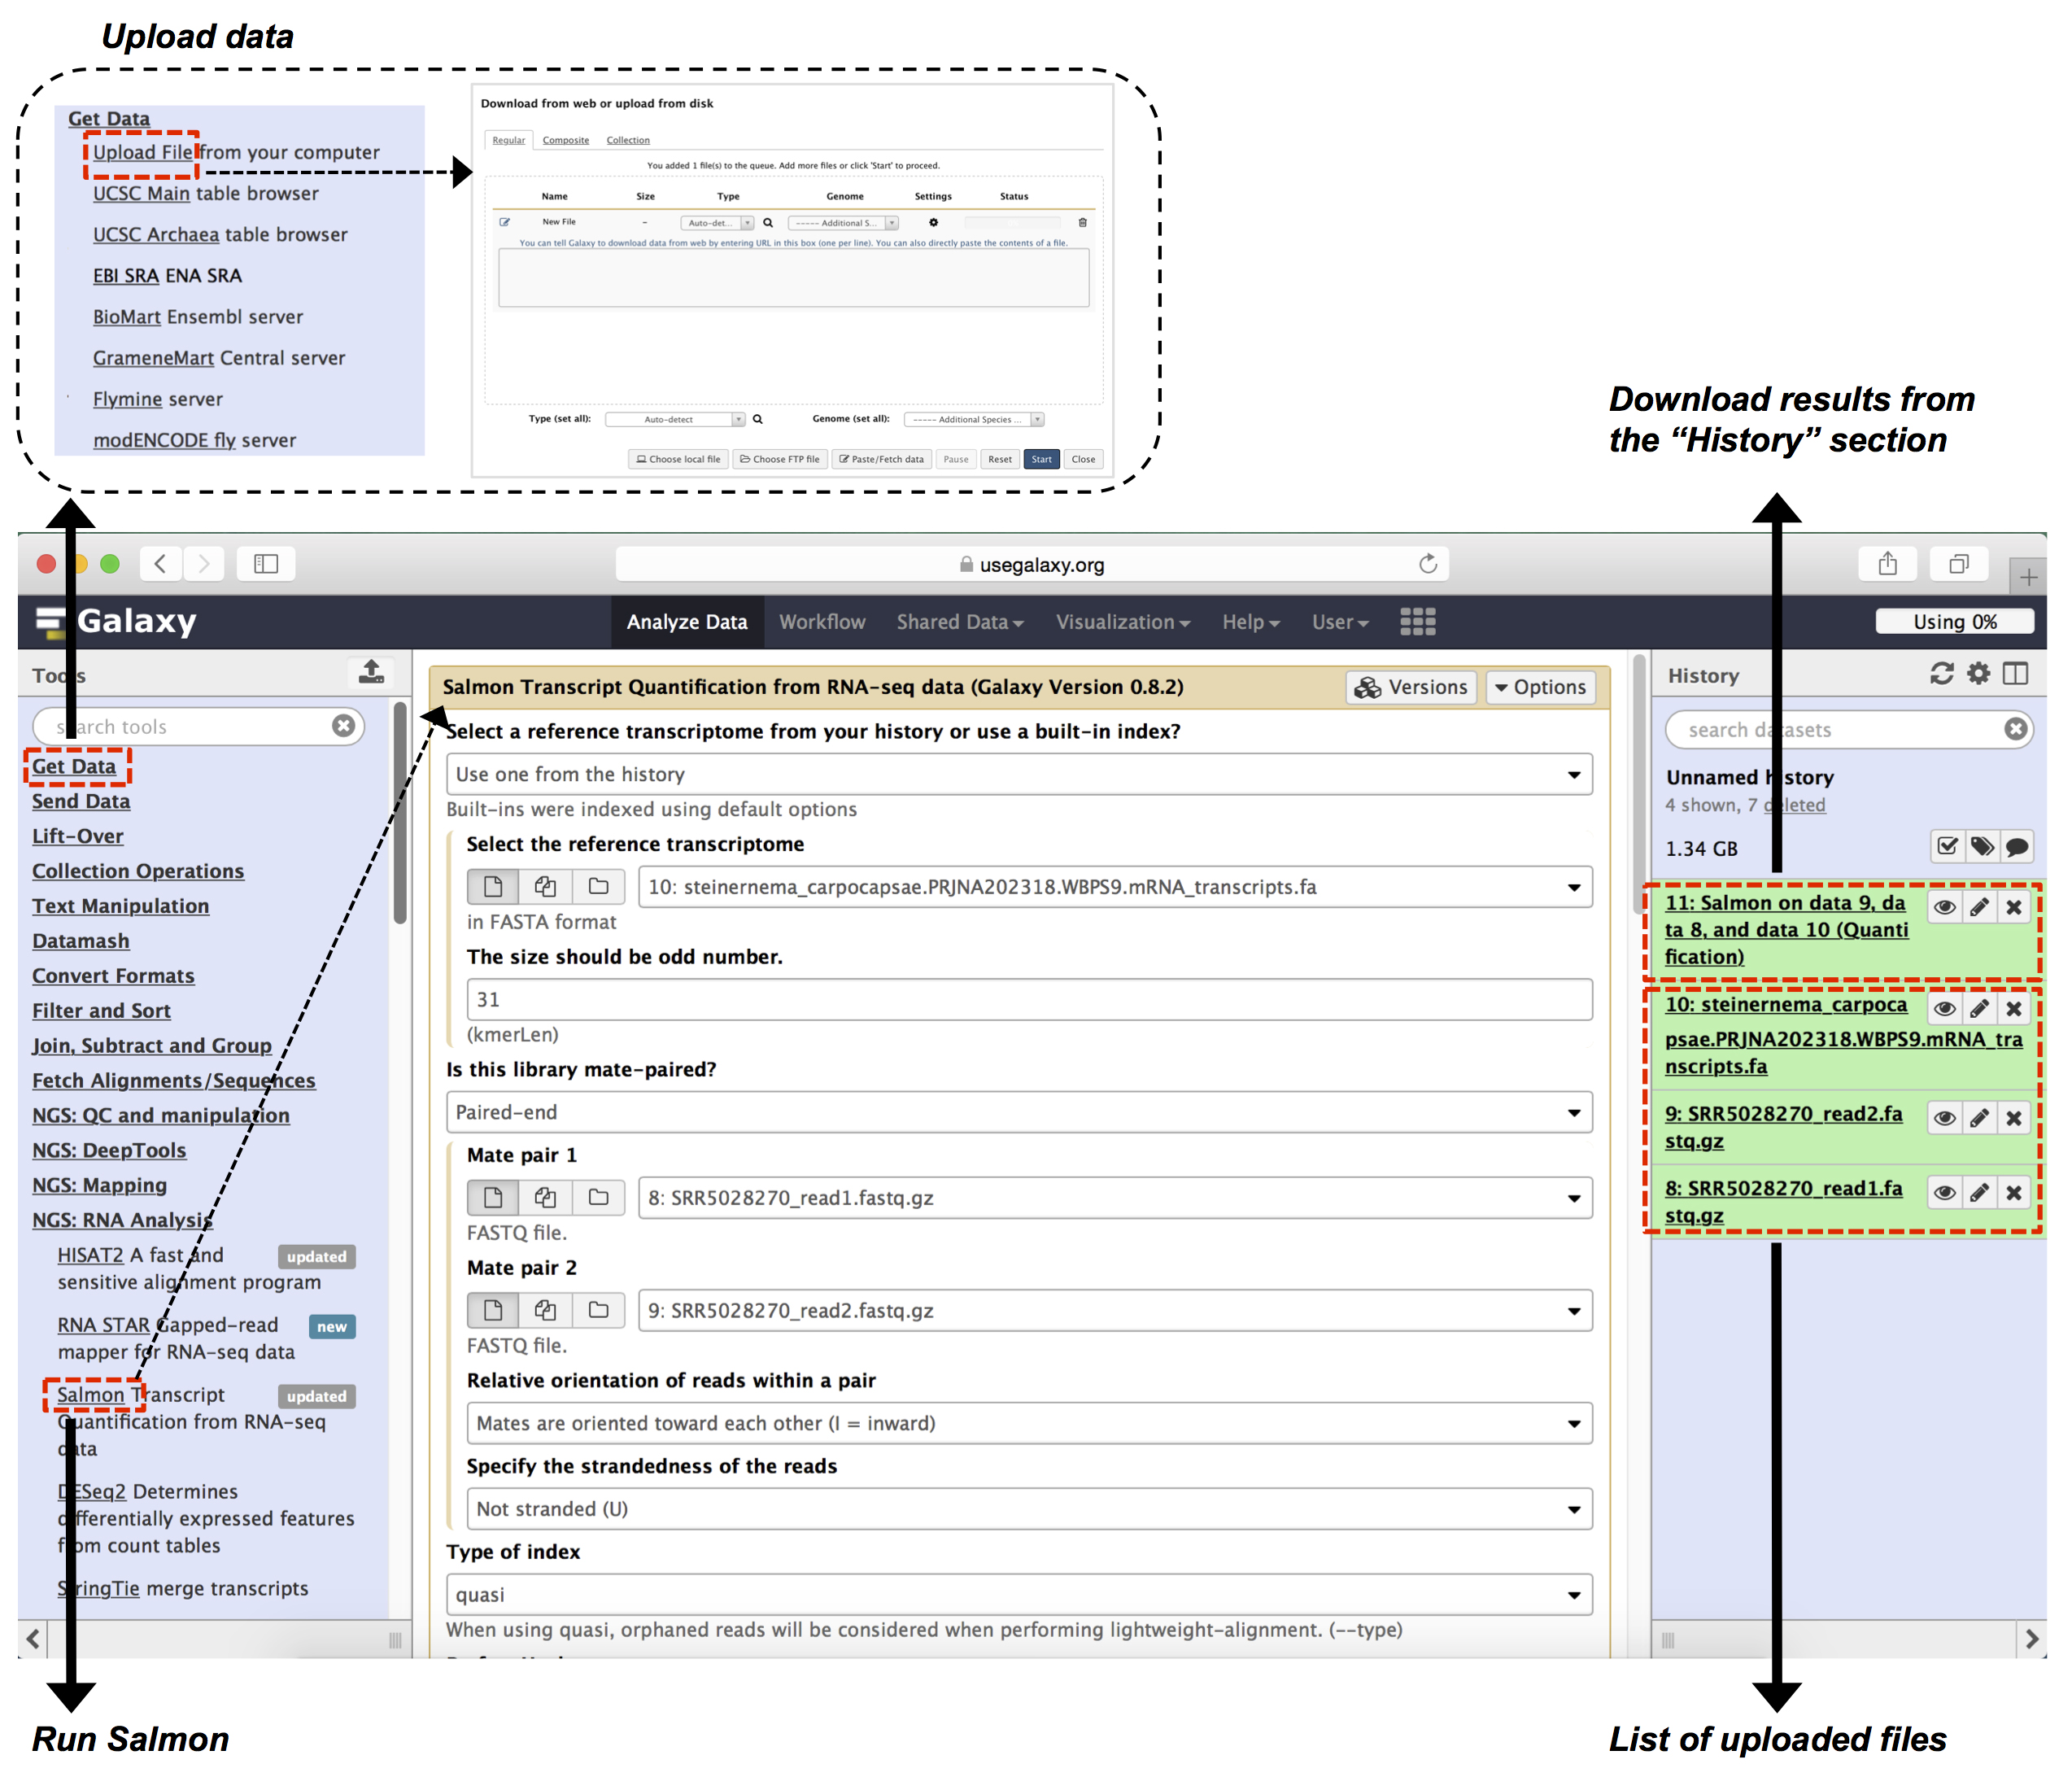Screen dimensions: 2072x1777
Task: View data of dataset 8 read1 eye icon
Action: [x=1944, y=1192]
